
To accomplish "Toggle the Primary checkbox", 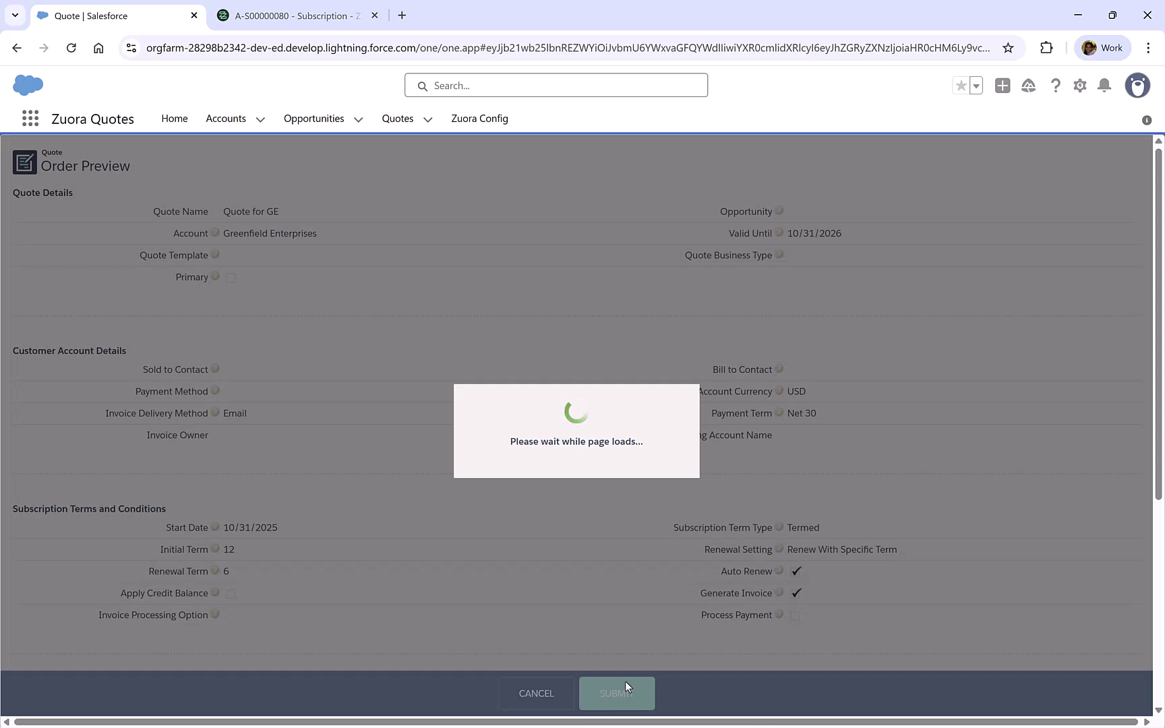I will (231, 277).
